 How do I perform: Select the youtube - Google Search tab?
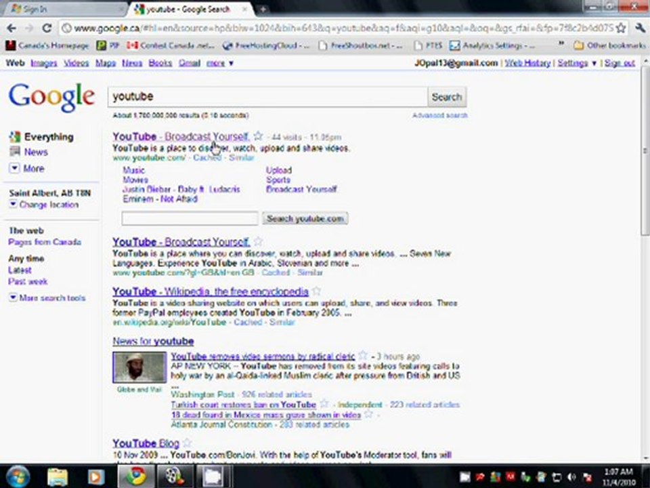pyautogui.click(x=189, y=9)
